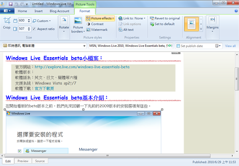Click the Save icon in title bar
239x166 pixels.
pos(10,4)
